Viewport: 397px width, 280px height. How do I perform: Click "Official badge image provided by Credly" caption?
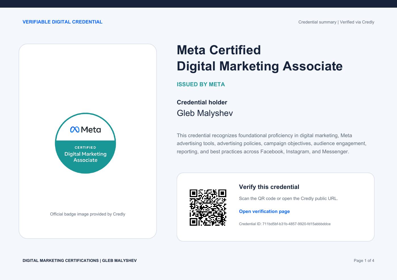point(88,214)
